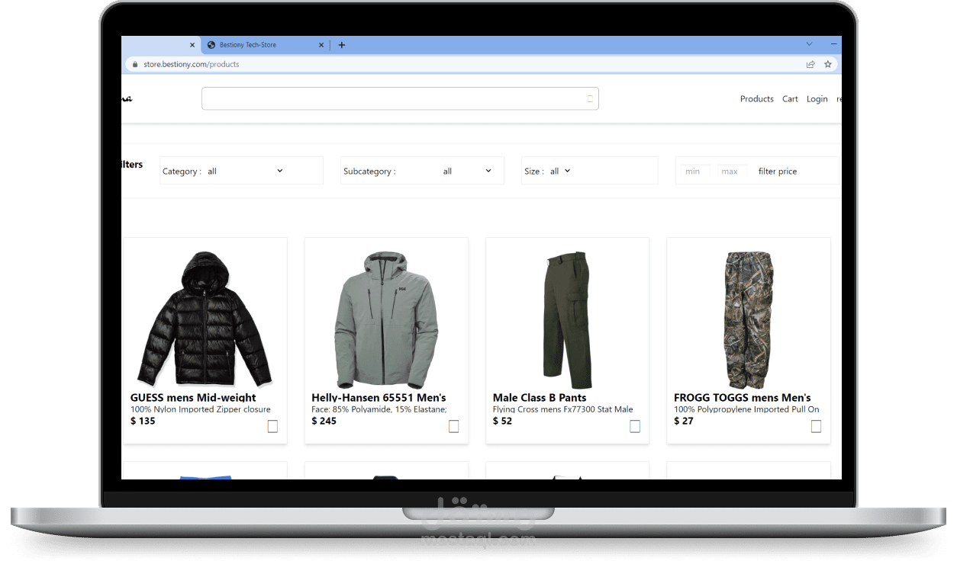
Task: Click the search icon in the search bar
Action: (x=591, y=98)
